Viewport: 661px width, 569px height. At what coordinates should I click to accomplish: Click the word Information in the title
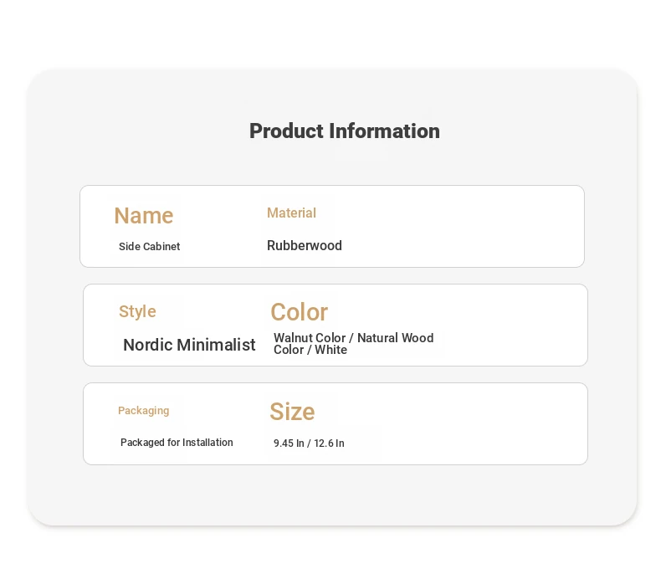coord(384,131)
